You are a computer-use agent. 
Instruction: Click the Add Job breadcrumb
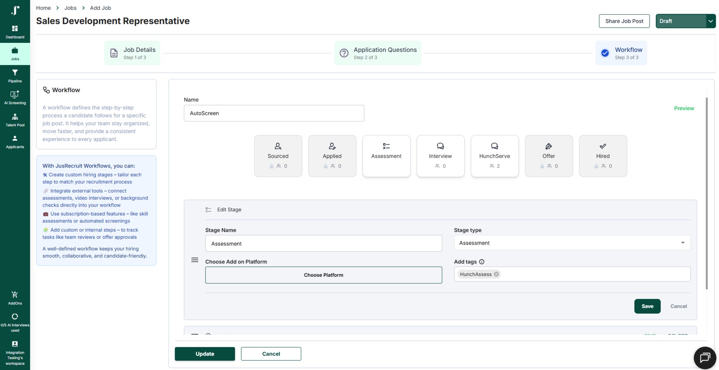(100, 8)
